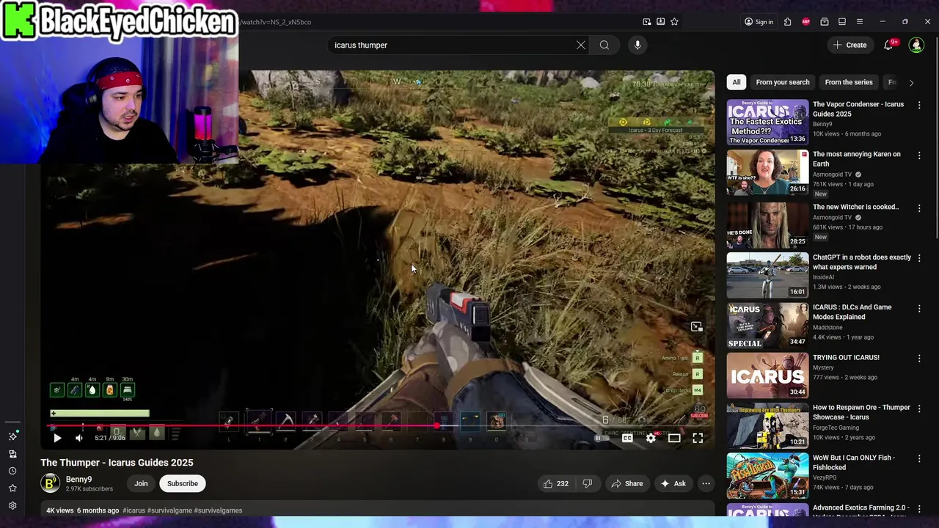The height and width of the screenshot is (528, 939).
Task: Open the tab organizer box icon in browser toolbar
Action: click(825, 22)
